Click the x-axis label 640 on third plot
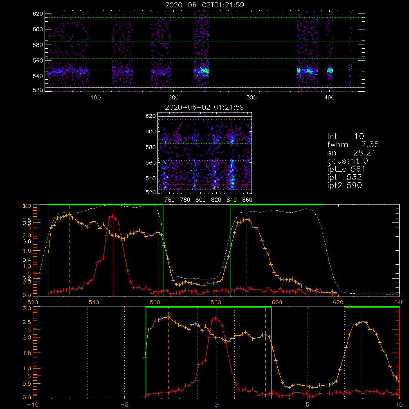 (x=399, y=302)
